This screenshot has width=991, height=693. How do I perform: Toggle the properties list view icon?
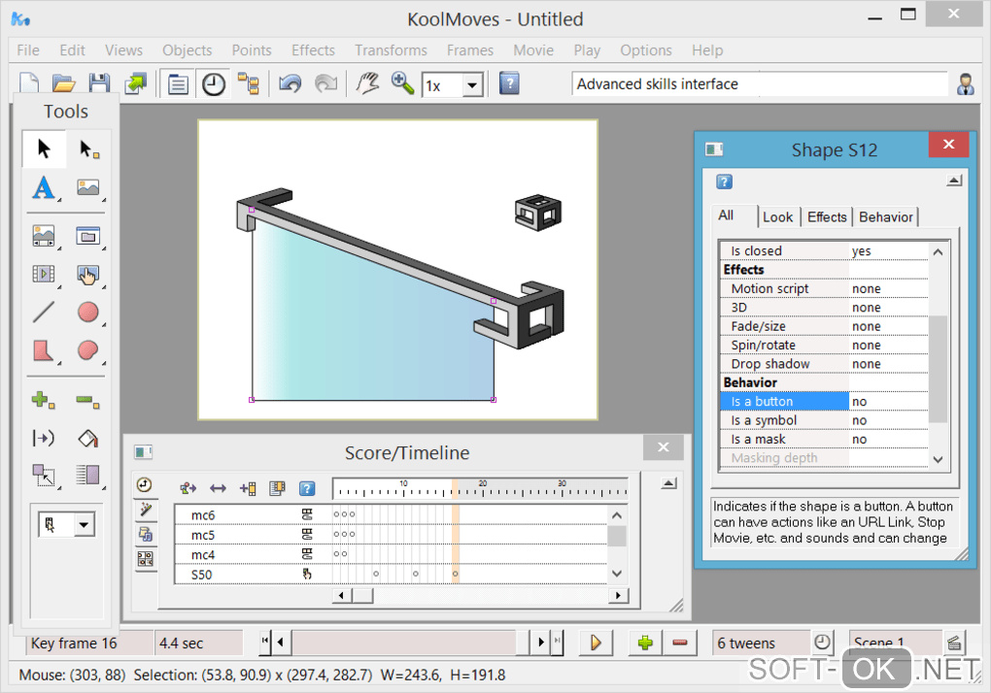click(178, 83)
